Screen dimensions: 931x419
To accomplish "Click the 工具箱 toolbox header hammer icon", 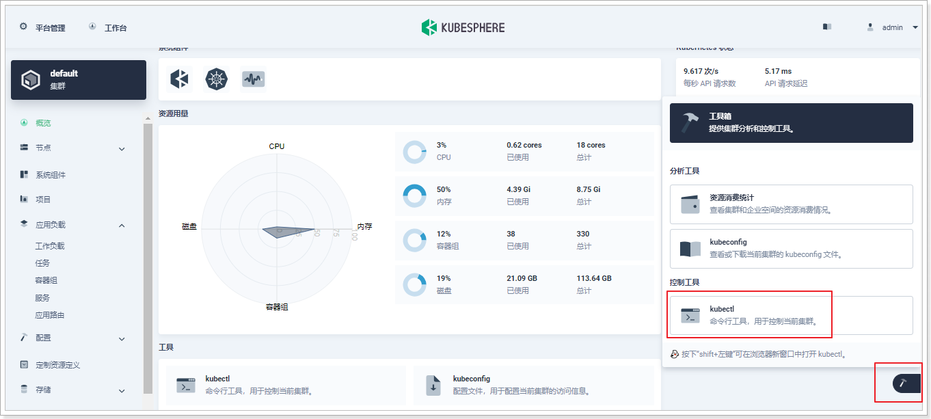I will coord(690,123).
